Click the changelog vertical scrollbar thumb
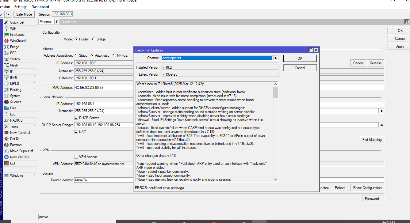Image resolution: width=410 pixels, height=223 pixels. [275, 92]
